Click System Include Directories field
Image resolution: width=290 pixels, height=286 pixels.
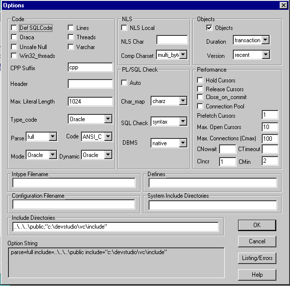point(213,205)
